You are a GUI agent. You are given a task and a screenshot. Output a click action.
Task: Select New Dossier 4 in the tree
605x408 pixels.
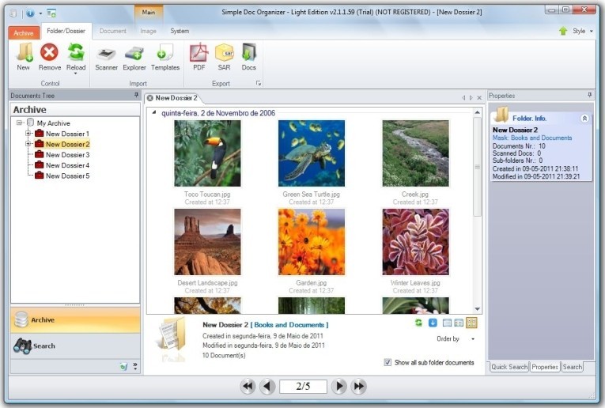pos(67,165)
